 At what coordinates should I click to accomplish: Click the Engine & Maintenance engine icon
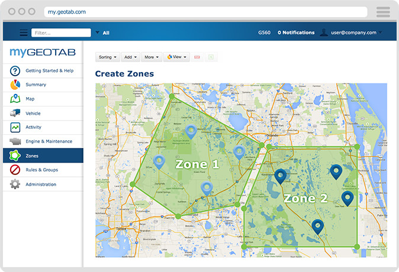point(15,141)
